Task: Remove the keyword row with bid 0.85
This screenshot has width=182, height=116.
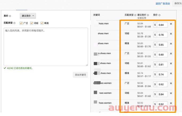Action: [x=171, y=44]
